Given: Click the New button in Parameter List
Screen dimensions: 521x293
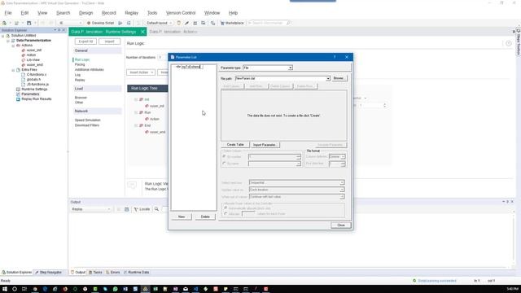Looking at the screenshot, I should coord(182,216).
